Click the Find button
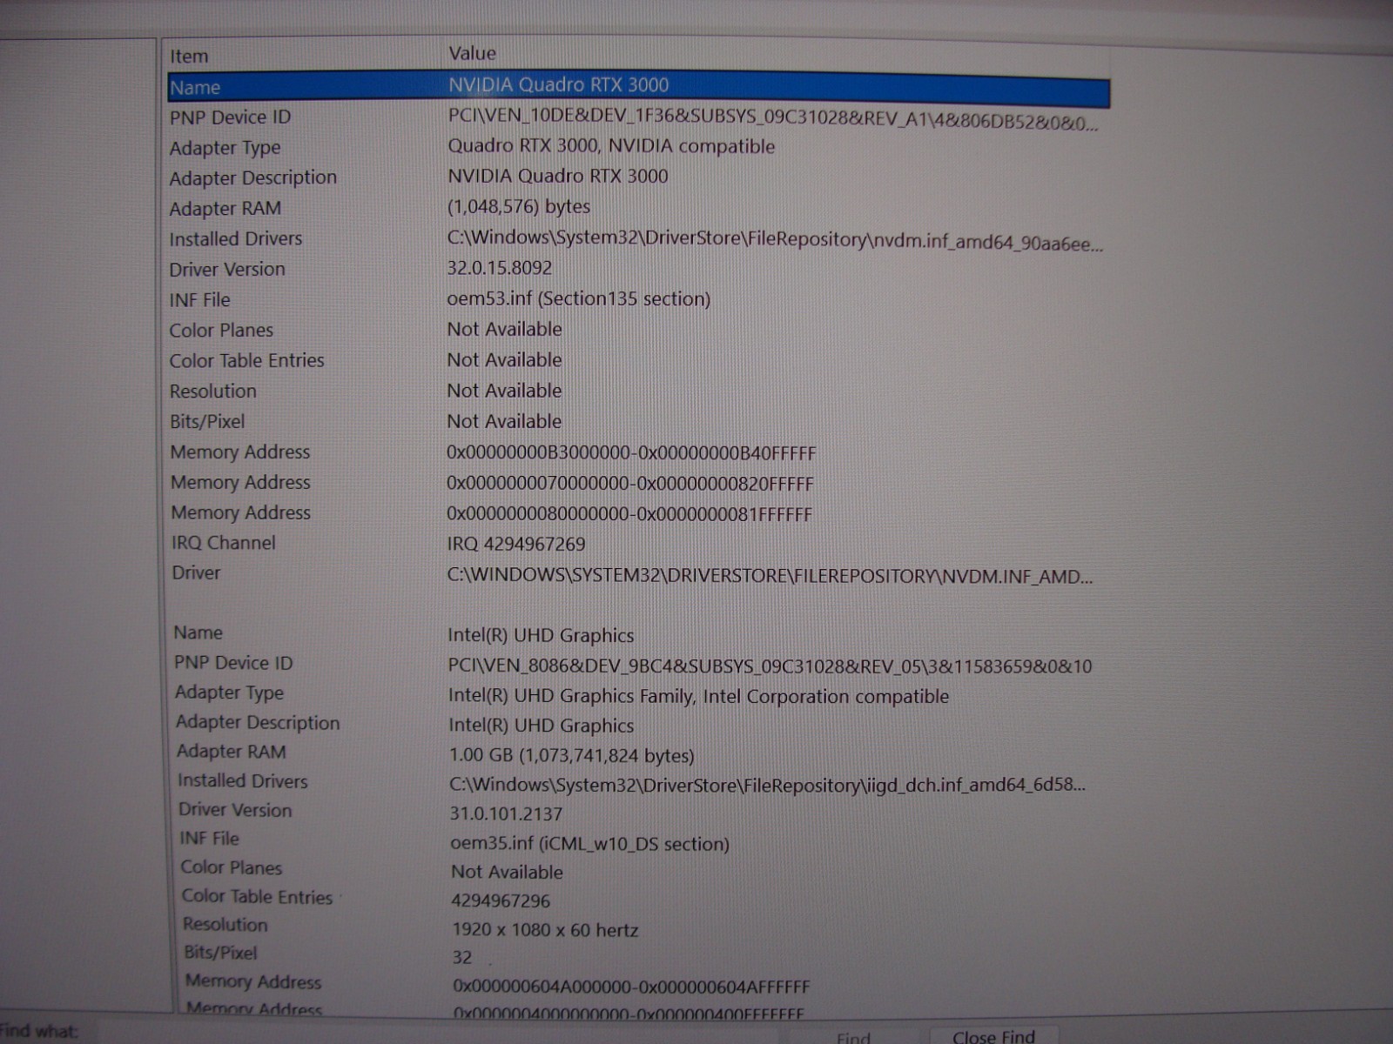Viewport: 1393px width, 1044px height. (853, 1036)
